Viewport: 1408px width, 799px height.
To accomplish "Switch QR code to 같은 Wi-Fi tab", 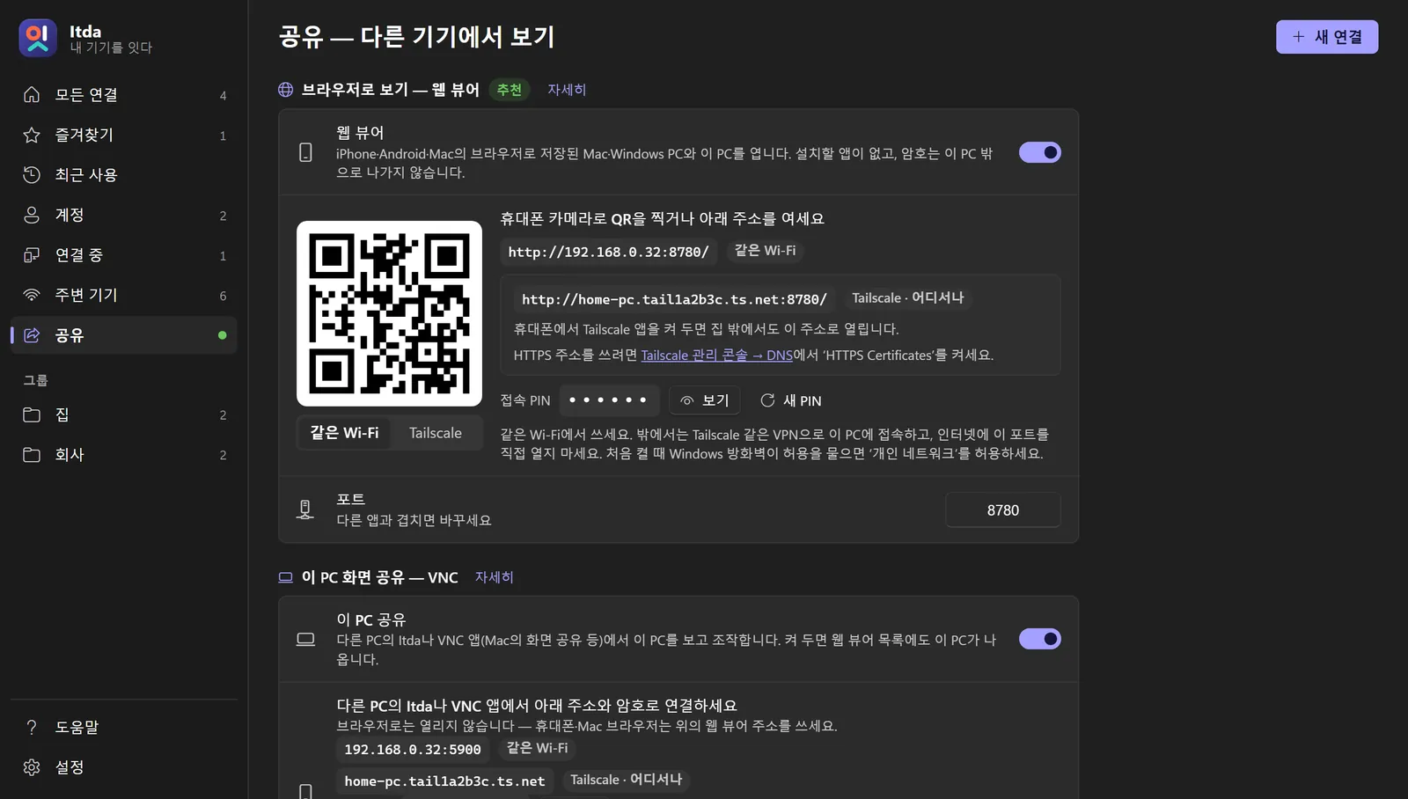I will click(x=344, y=433).
